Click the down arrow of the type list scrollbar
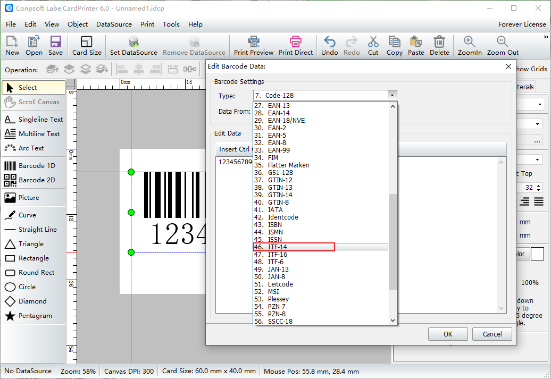The height and width of the screenshot is (379, 551). click(393, 321)
